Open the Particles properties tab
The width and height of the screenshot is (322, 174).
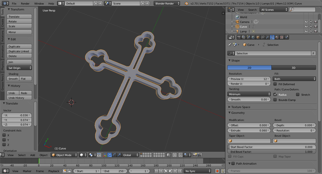point(287,37)
